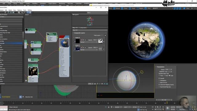Collapse the Parameters rollout

tap(156, 67)
